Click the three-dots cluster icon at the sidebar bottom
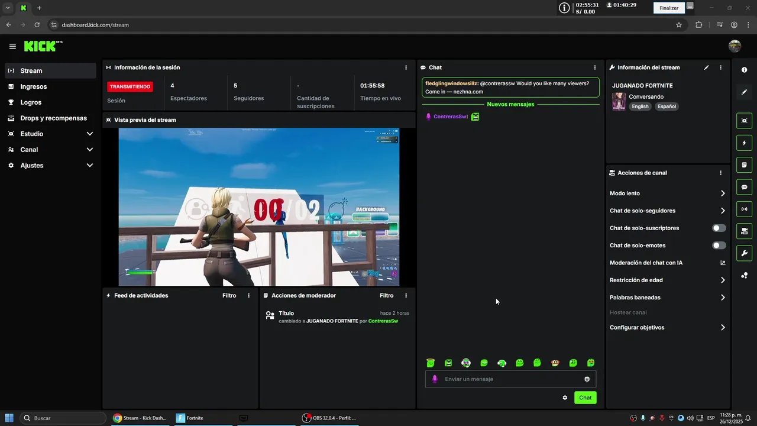This screenshot has height=426, width=757. 744,275
